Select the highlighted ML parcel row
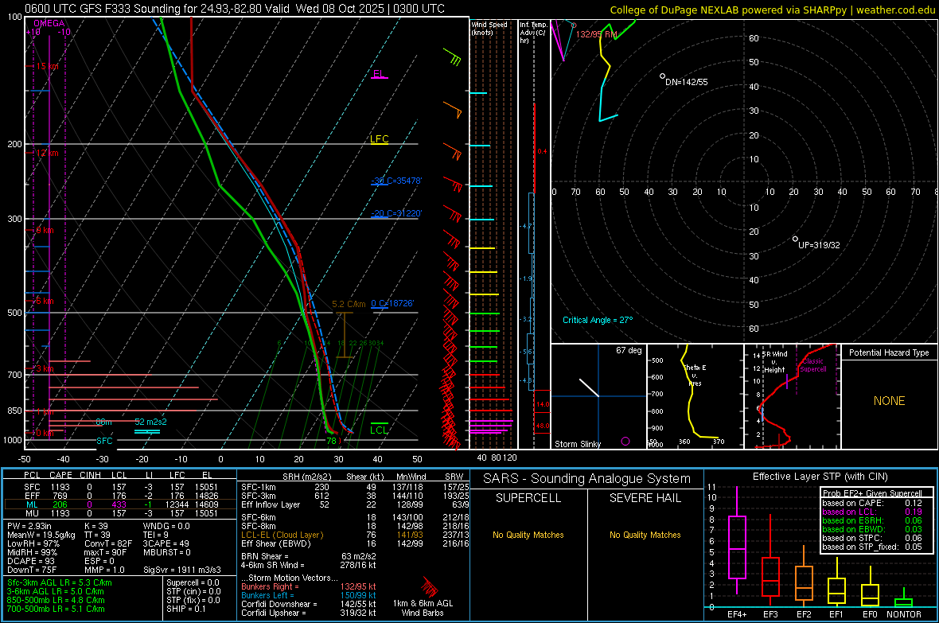This screenshot has width=939, height=623. (120, 504)
